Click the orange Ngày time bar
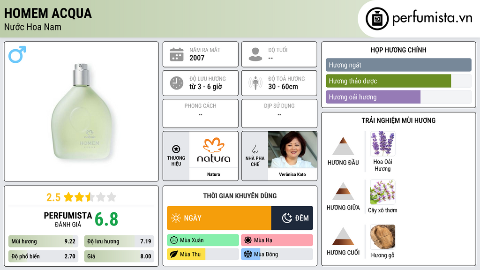This screenshot has width=480, height=270. tap(219, 218)
